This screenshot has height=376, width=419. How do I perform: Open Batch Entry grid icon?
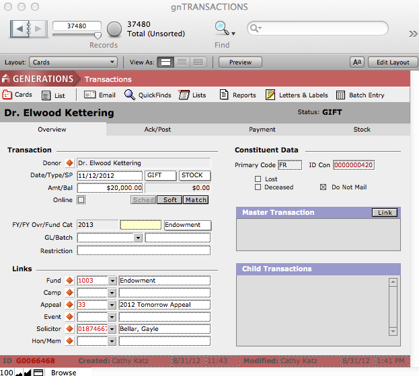pos(340,95)
